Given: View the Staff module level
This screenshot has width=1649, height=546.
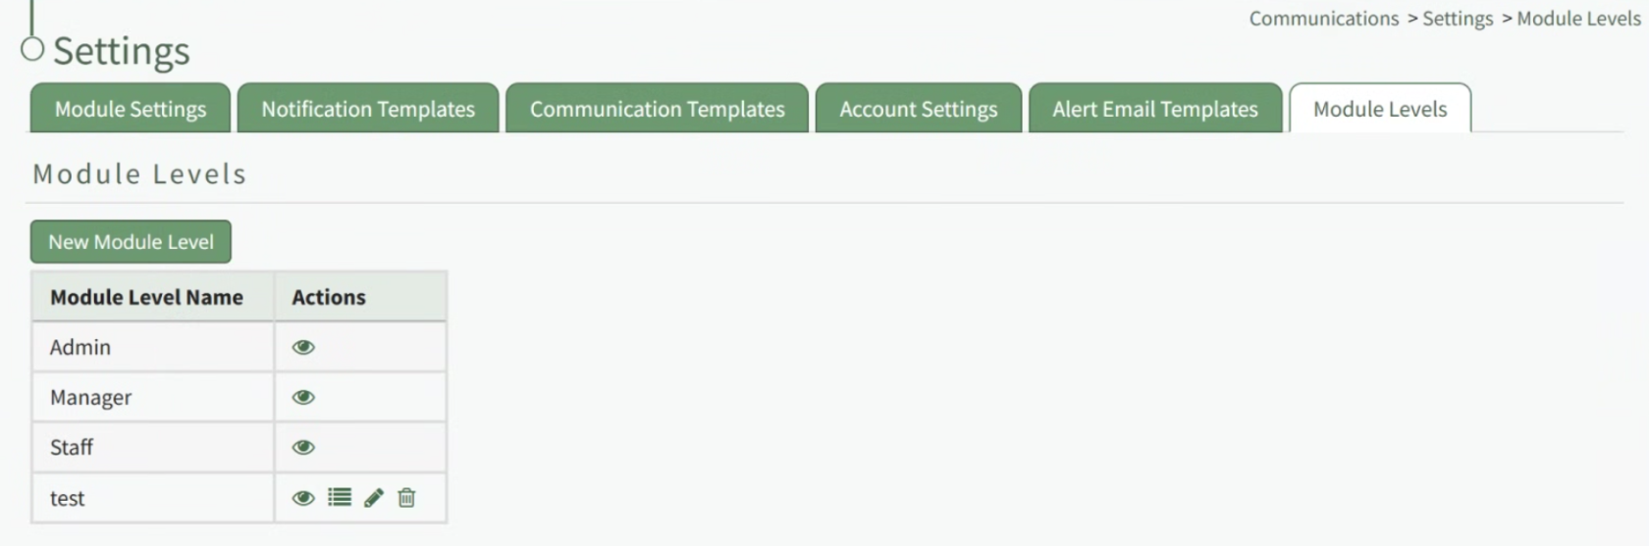Looking at the screenshot, I should [x=303, y=447].
